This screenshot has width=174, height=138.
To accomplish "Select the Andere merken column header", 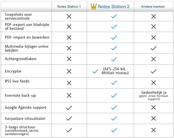I will [x=153, y=7].
